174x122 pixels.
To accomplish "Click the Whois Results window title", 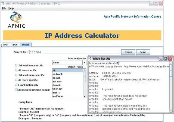I will click(x=101, y=59).
